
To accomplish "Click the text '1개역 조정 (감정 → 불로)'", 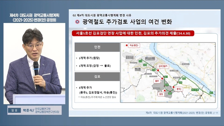I will [95, 66].
